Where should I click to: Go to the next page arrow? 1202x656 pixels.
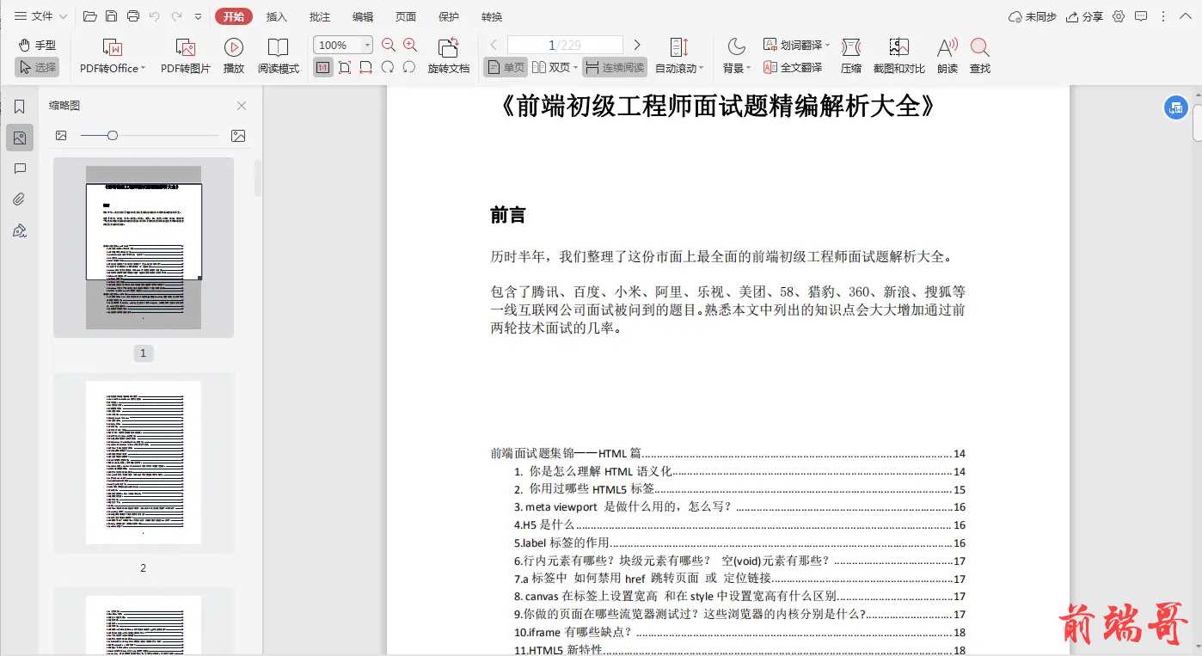(x=637, y=45)
